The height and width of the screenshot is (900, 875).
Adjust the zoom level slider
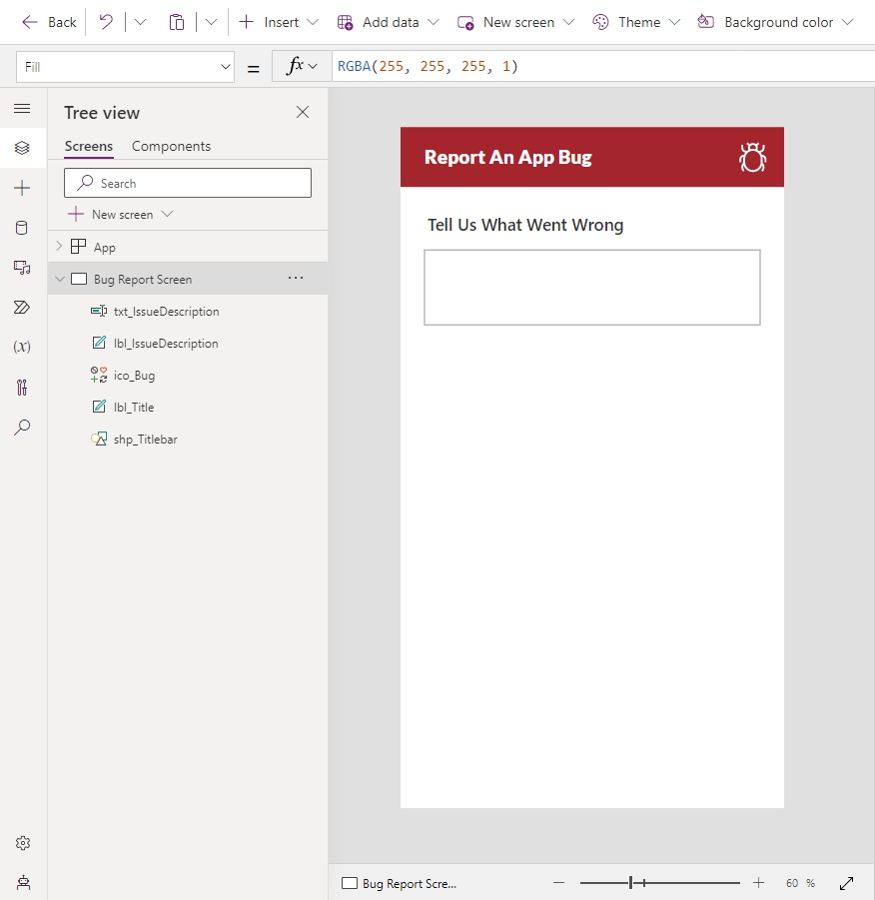click(631, 883)
